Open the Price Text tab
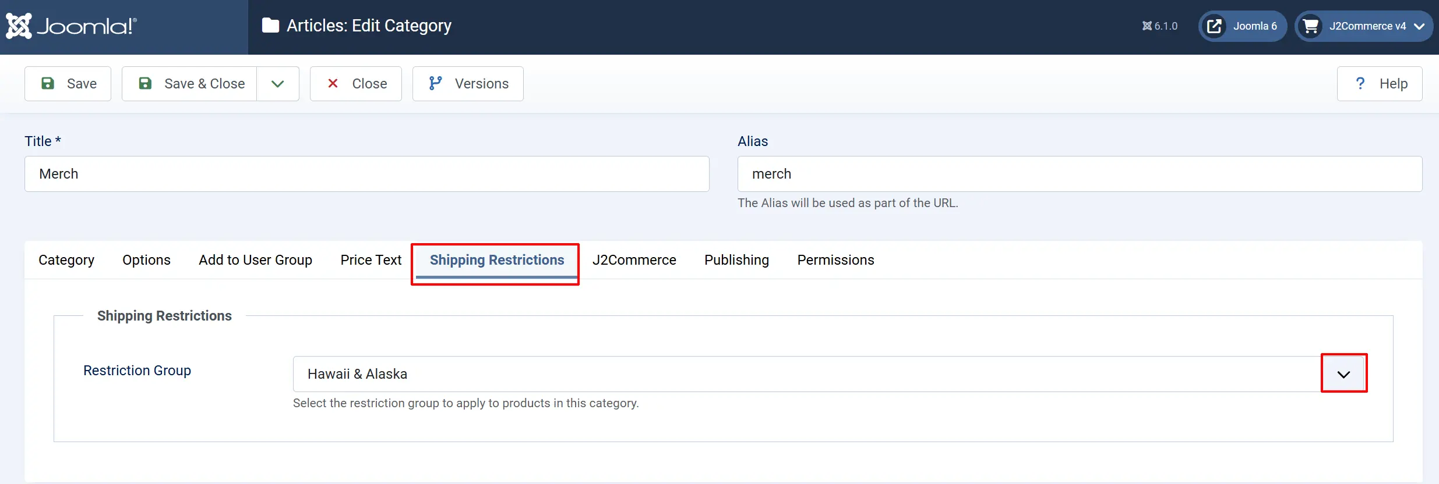1439x484 pixels. [x=371, y=260]
